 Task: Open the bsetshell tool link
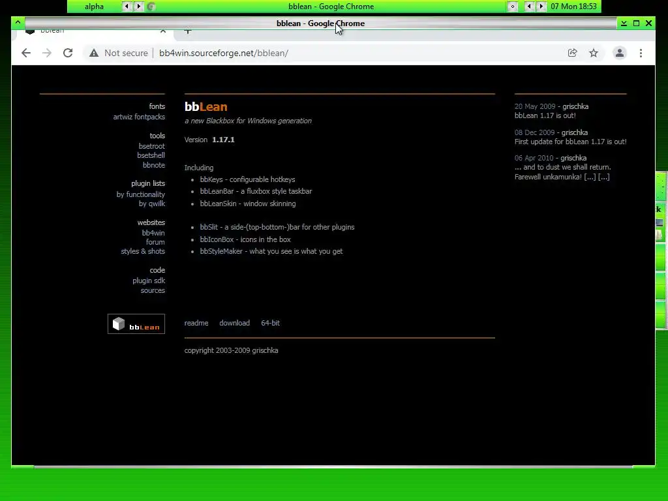(x=151, y=155)
